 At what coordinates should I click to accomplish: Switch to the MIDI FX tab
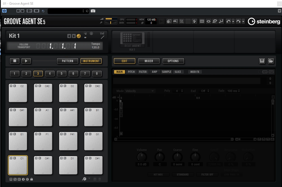(x=195, y=72)
